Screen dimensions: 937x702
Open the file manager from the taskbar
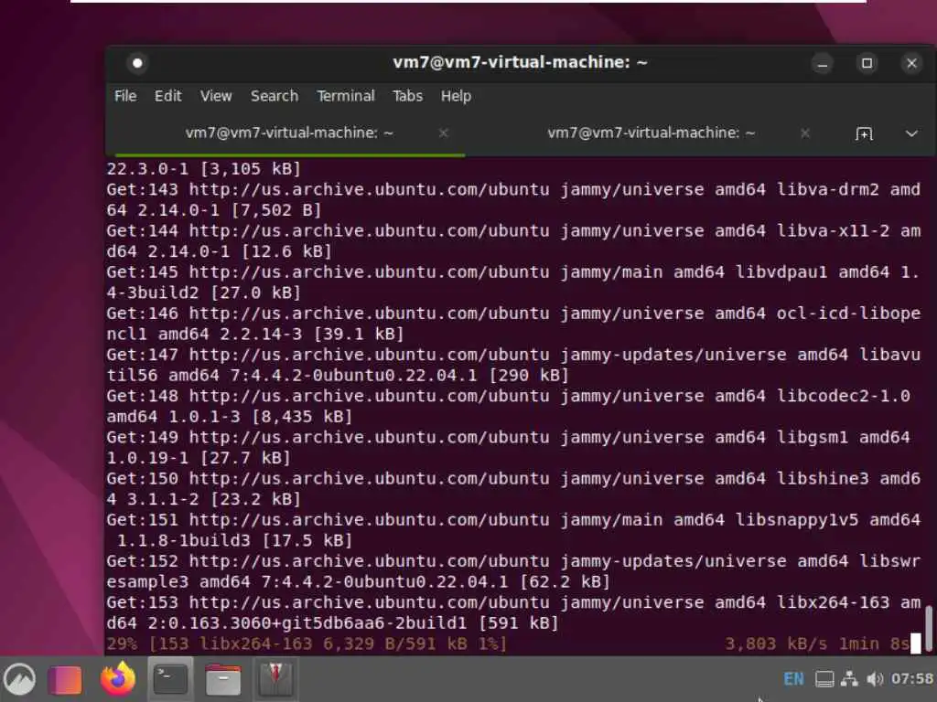(x=223, y=679)
